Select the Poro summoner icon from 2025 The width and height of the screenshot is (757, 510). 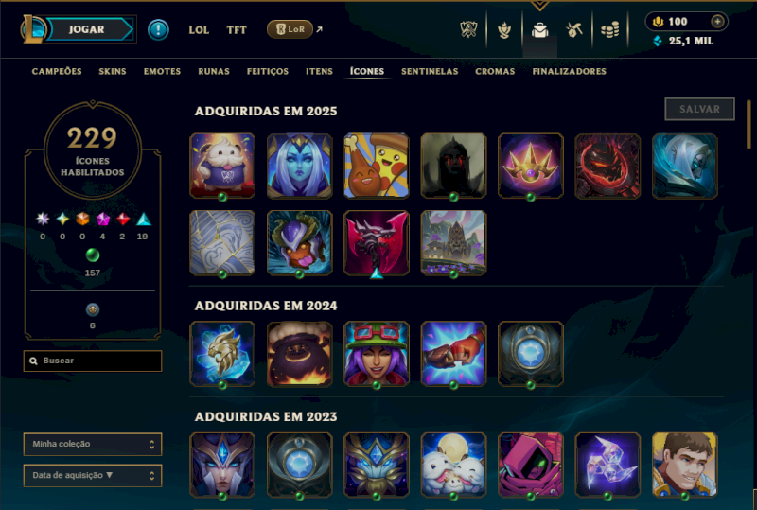click(222, 166)
